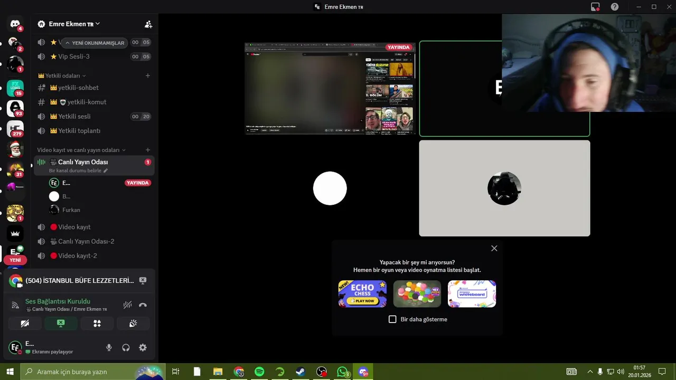Focus Windows search box Aramak için buraya yazın
Screen dimensions: 676x380
(92, 372)
